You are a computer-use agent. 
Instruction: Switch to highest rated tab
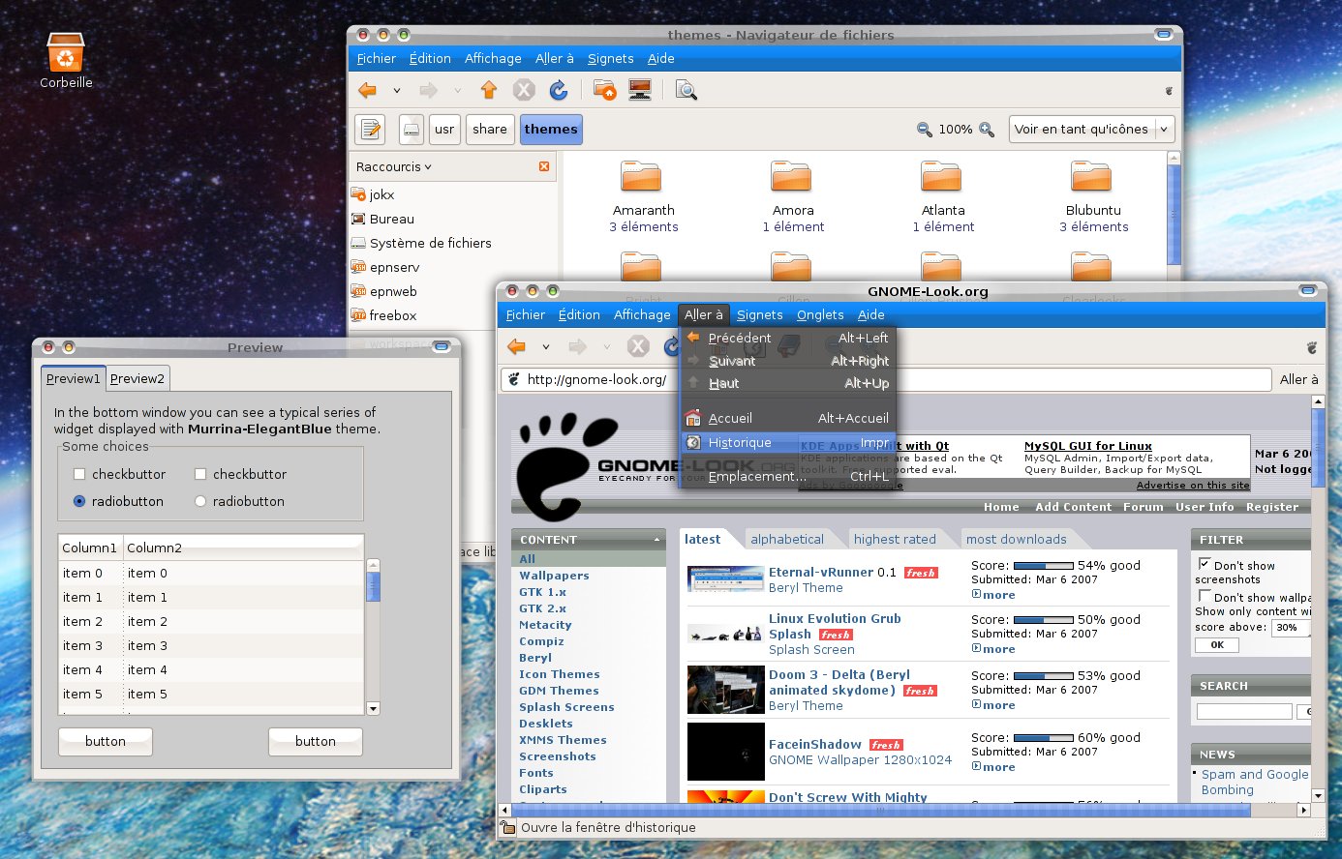(895, 540)
